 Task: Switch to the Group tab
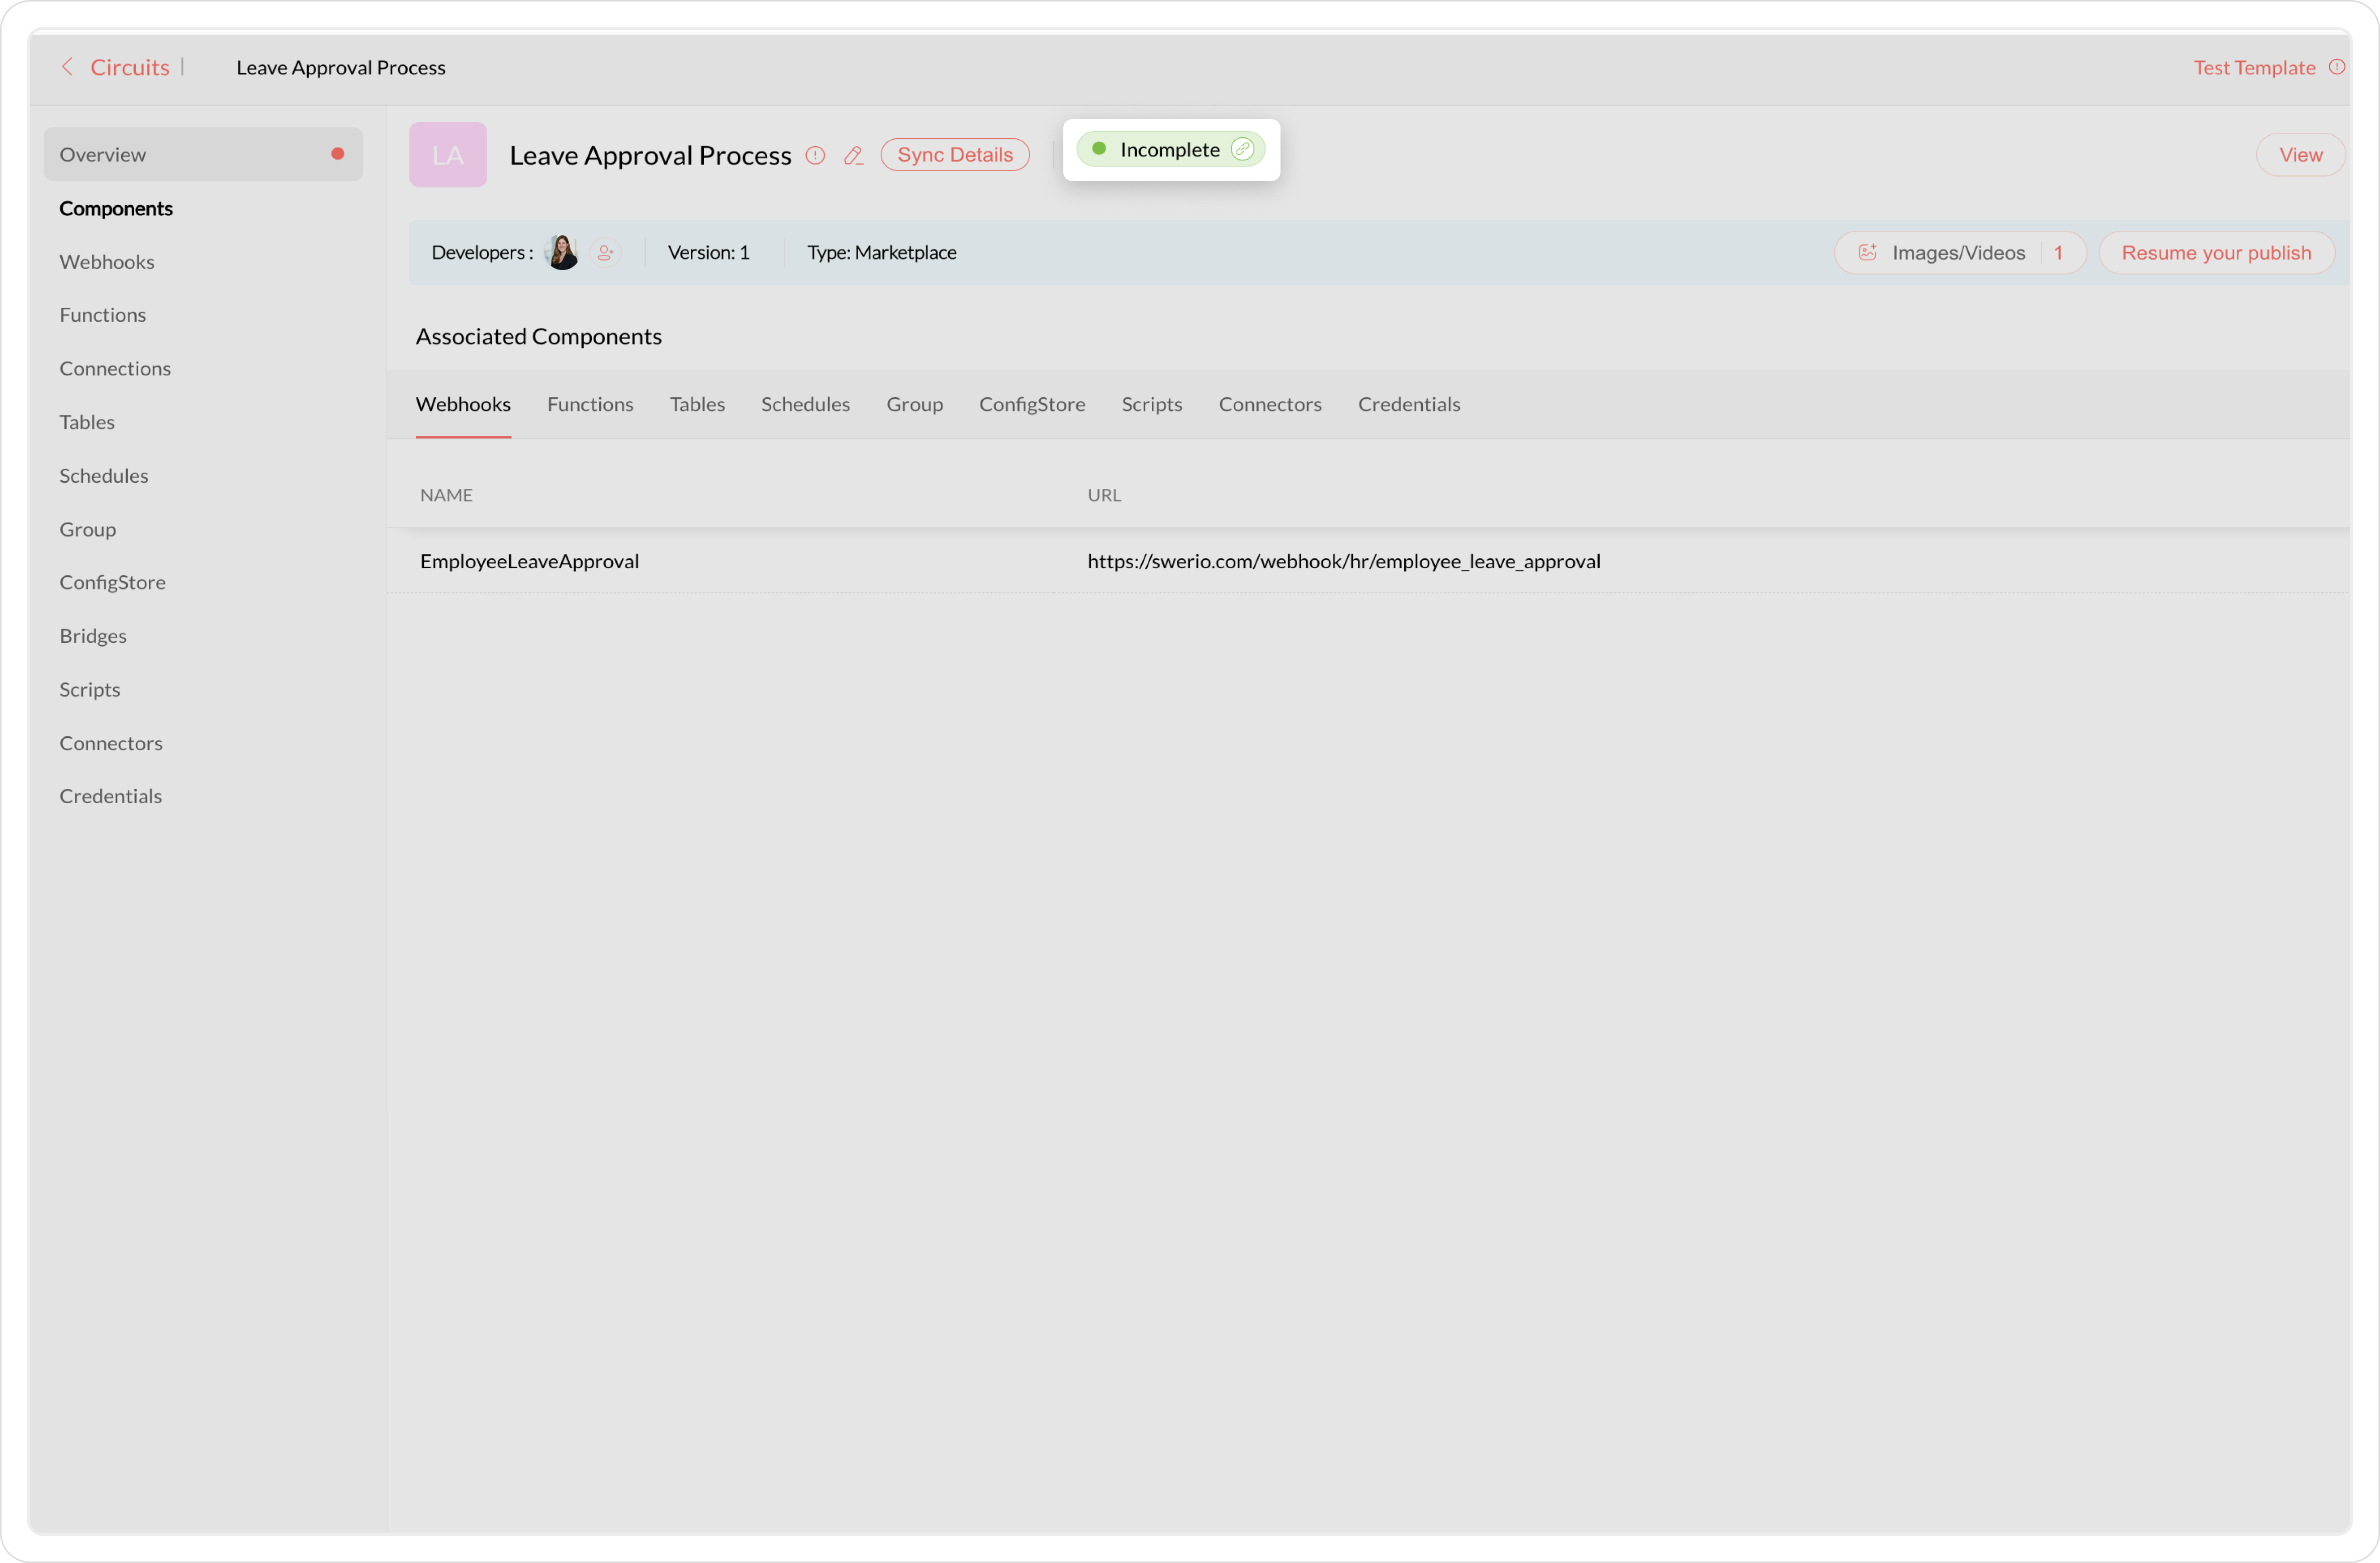(914, 404)
